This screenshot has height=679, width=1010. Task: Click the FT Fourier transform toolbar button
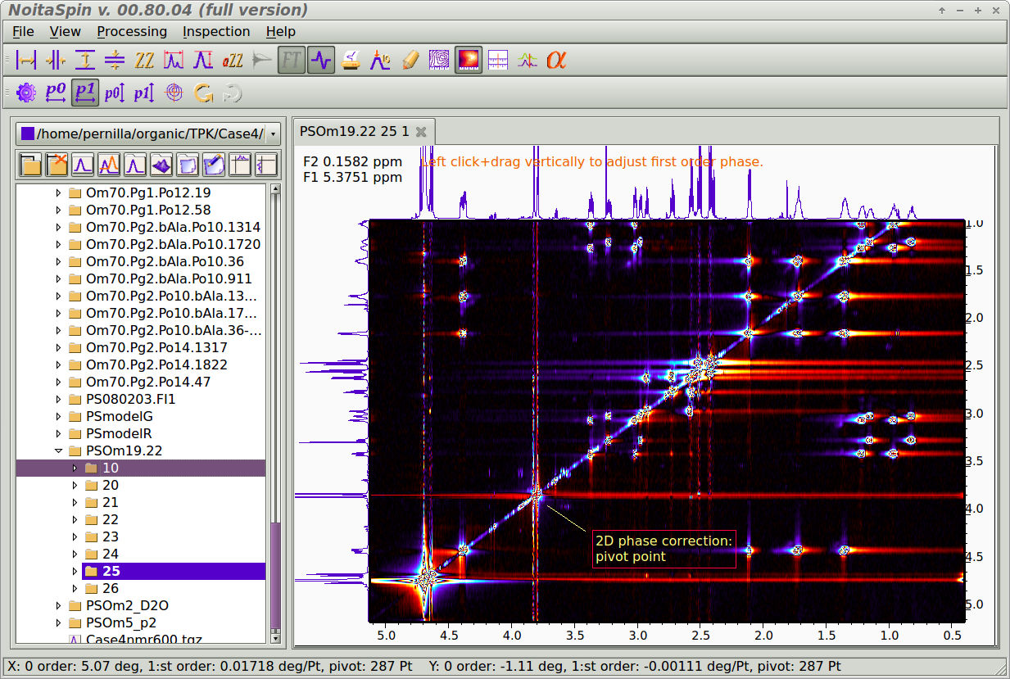tap(291, 61)
